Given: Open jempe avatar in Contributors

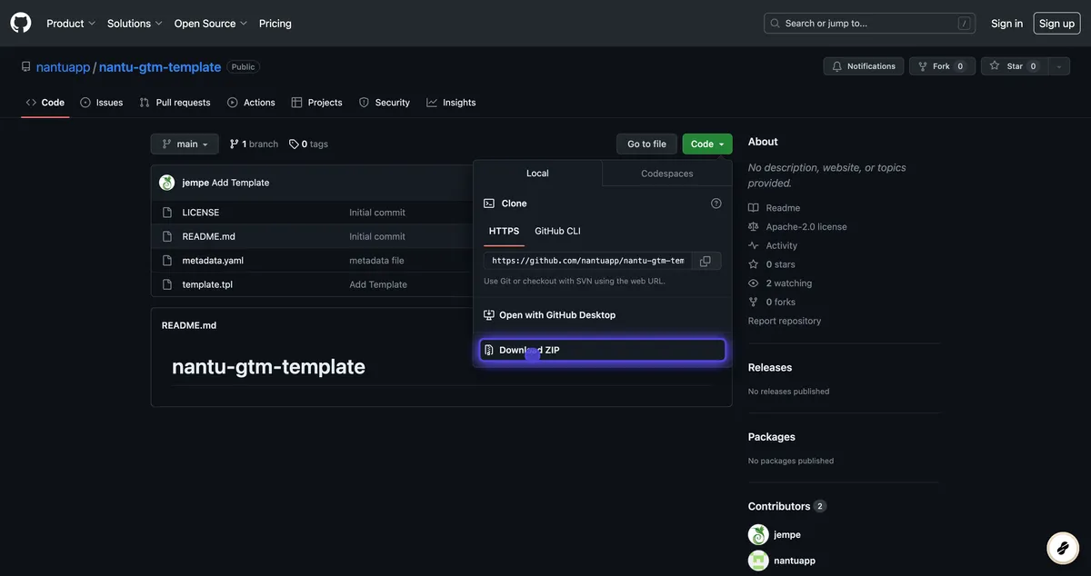Looking at the screenshot, I should point(758,535).
